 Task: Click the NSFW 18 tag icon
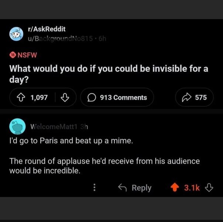click(13, 55)
